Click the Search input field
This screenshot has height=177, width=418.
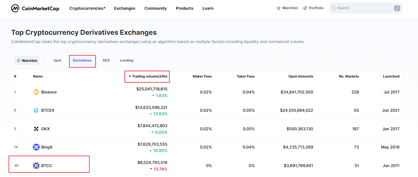pyautogui.click(x=363, y=8)
